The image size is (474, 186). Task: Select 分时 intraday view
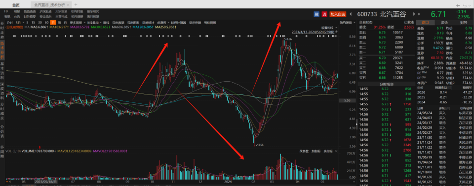(10, 23)
